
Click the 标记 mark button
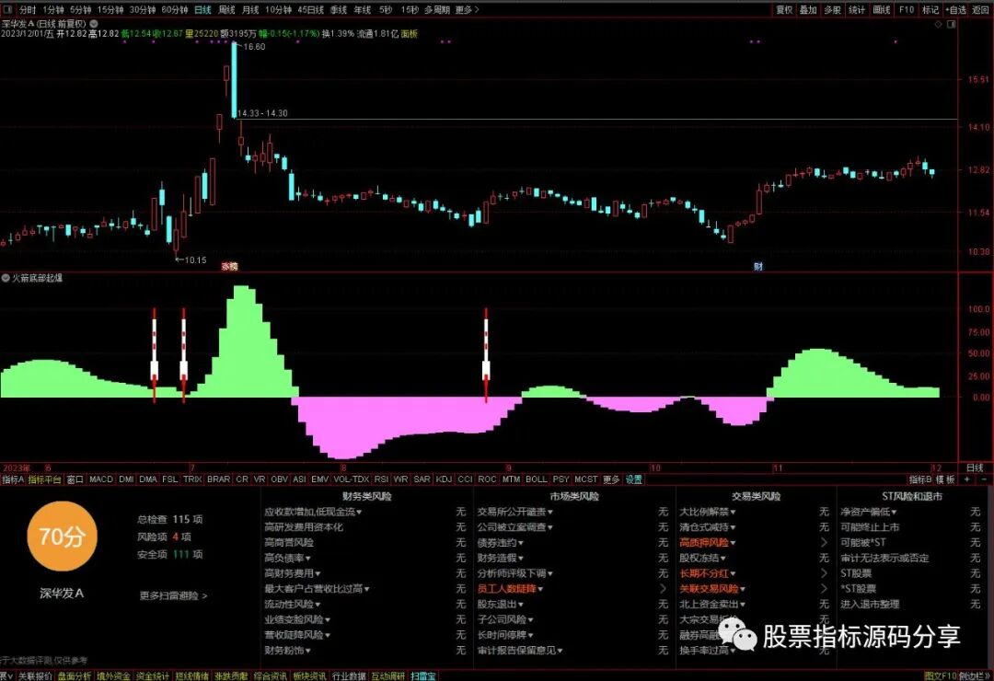[930, 10]
